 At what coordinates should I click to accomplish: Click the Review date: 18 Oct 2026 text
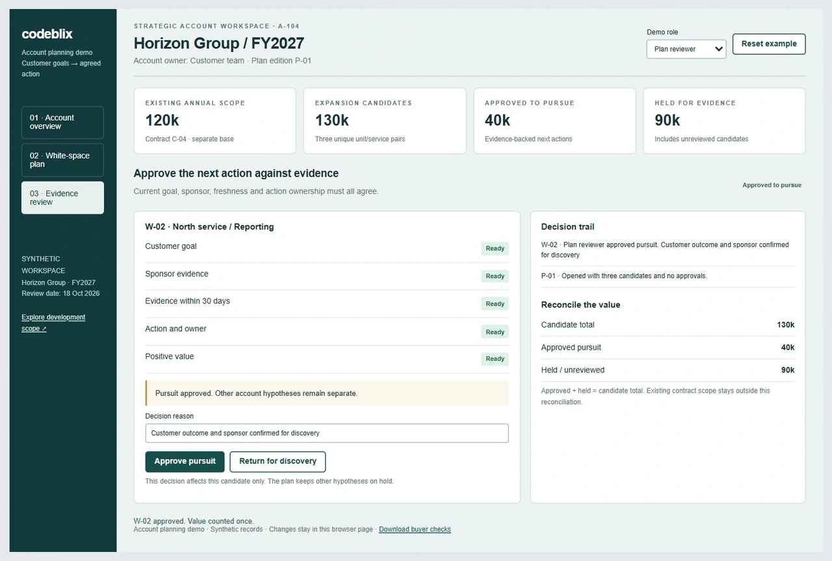(60, 294)
